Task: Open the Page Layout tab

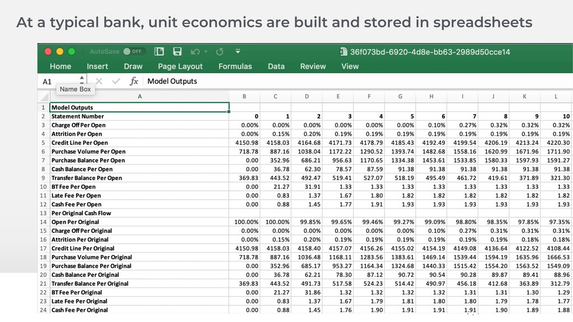Action: click(180, 66)
